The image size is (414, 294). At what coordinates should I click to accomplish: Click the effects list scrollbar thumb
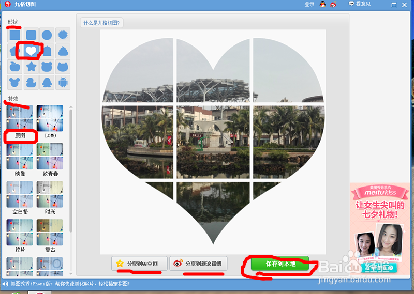pos(70,171)
